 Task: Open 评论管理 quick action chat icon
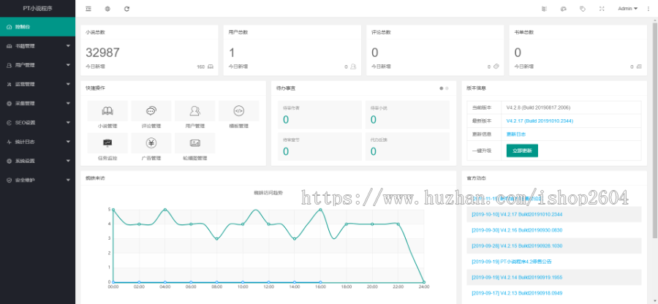pos(151,111)
